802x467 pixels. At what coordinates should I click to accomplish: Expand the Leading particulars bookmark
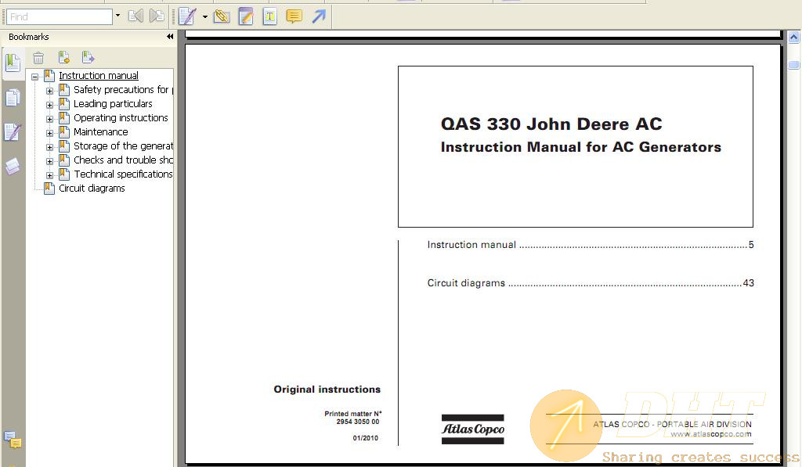coord(49,105)
